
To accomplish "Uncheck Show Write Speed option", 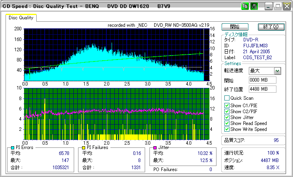I will 227,129.
